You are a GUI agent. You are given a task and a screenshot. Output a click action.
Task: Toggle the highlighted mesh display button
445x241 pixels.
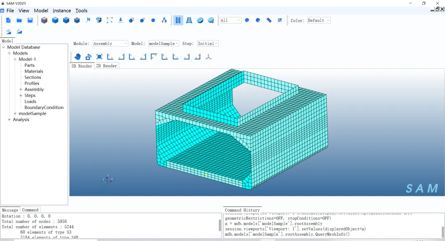[178, 20]
